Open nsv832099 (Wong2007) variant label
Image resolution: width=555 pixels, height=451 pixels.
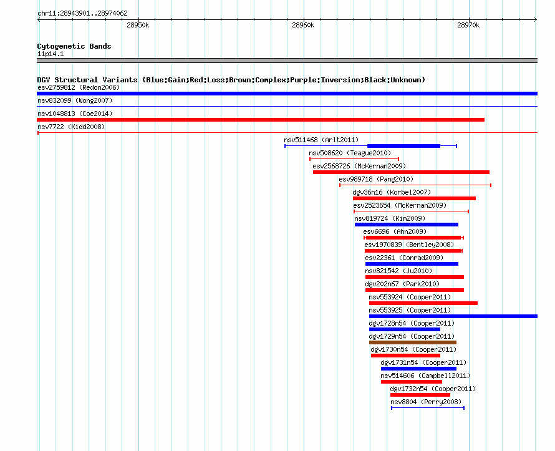[x=75, y=100]
